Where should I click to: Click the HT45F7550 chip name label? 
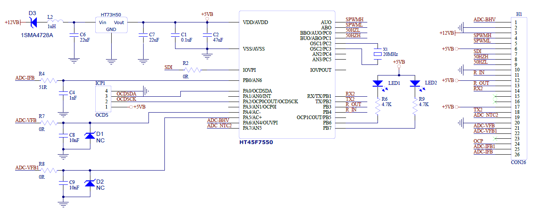[256, 142]
